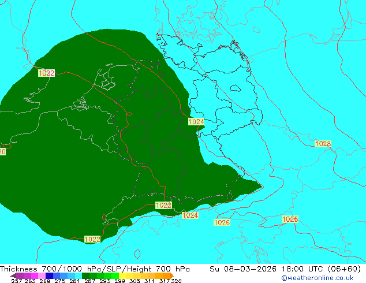Viewport: 366px width, 283px height.
Task: Click the orange arrow at legend's right end
Action: [x=172, y=275]
